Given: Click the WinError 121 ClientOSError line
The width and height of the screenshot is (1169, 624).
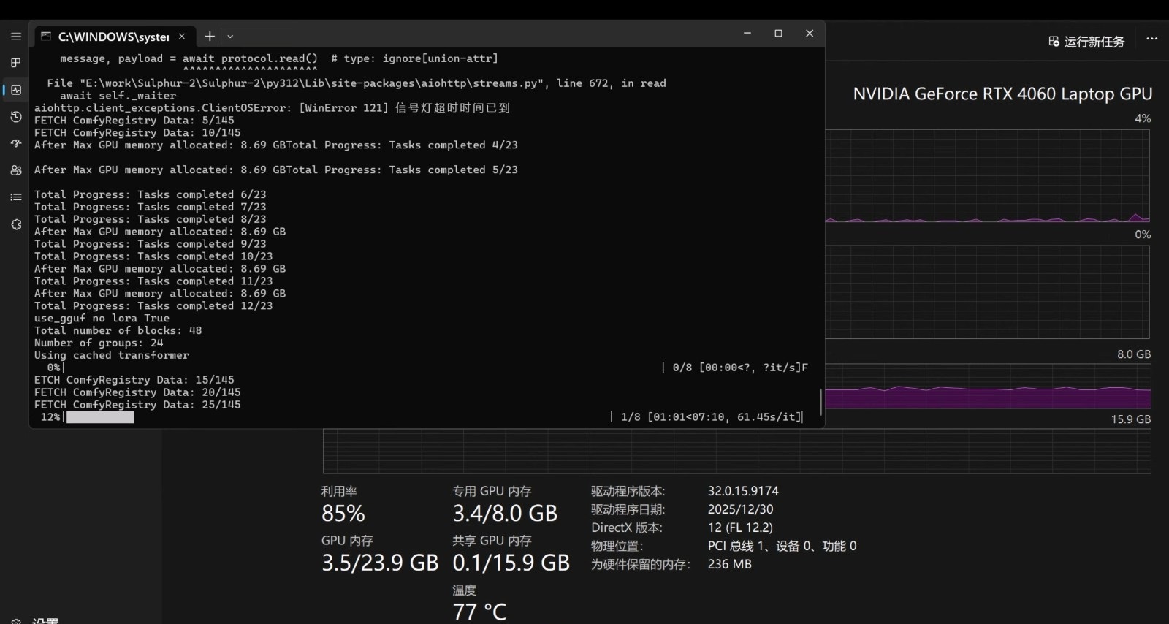Looking at the screenshot, I should tap(272, 108).
